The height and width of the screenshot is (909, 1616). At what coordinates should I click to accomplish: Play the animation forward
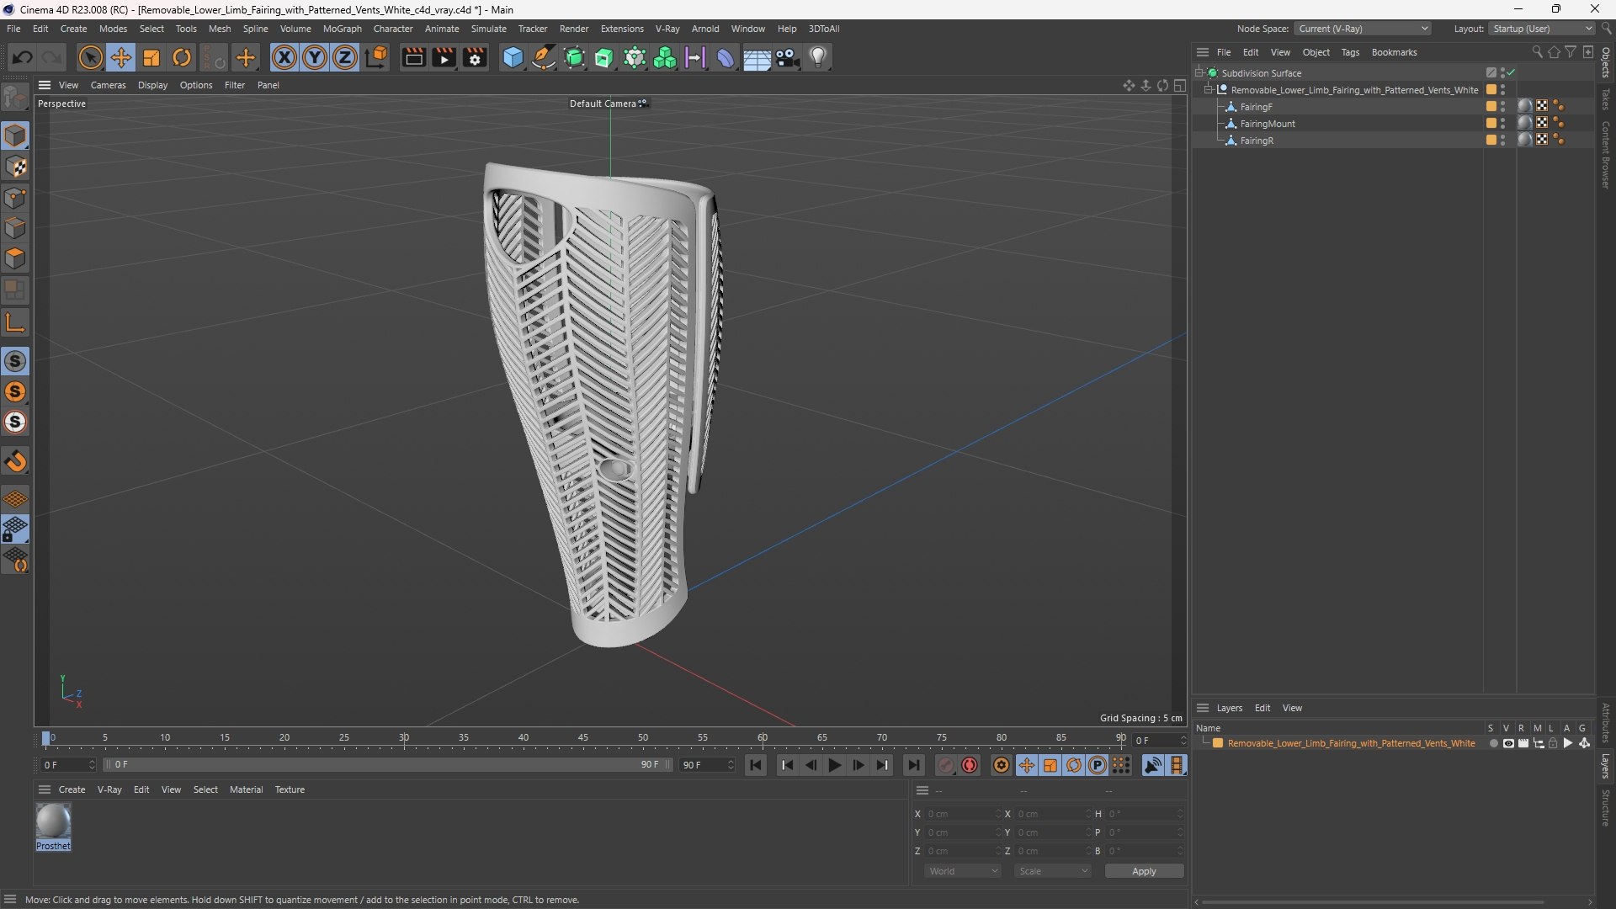(x=834, y=765)
